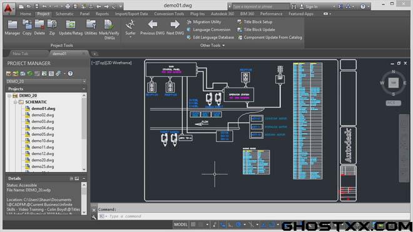Click the command line input field
Viewport: 413px width, 232px height.
(x=254, y=216)
